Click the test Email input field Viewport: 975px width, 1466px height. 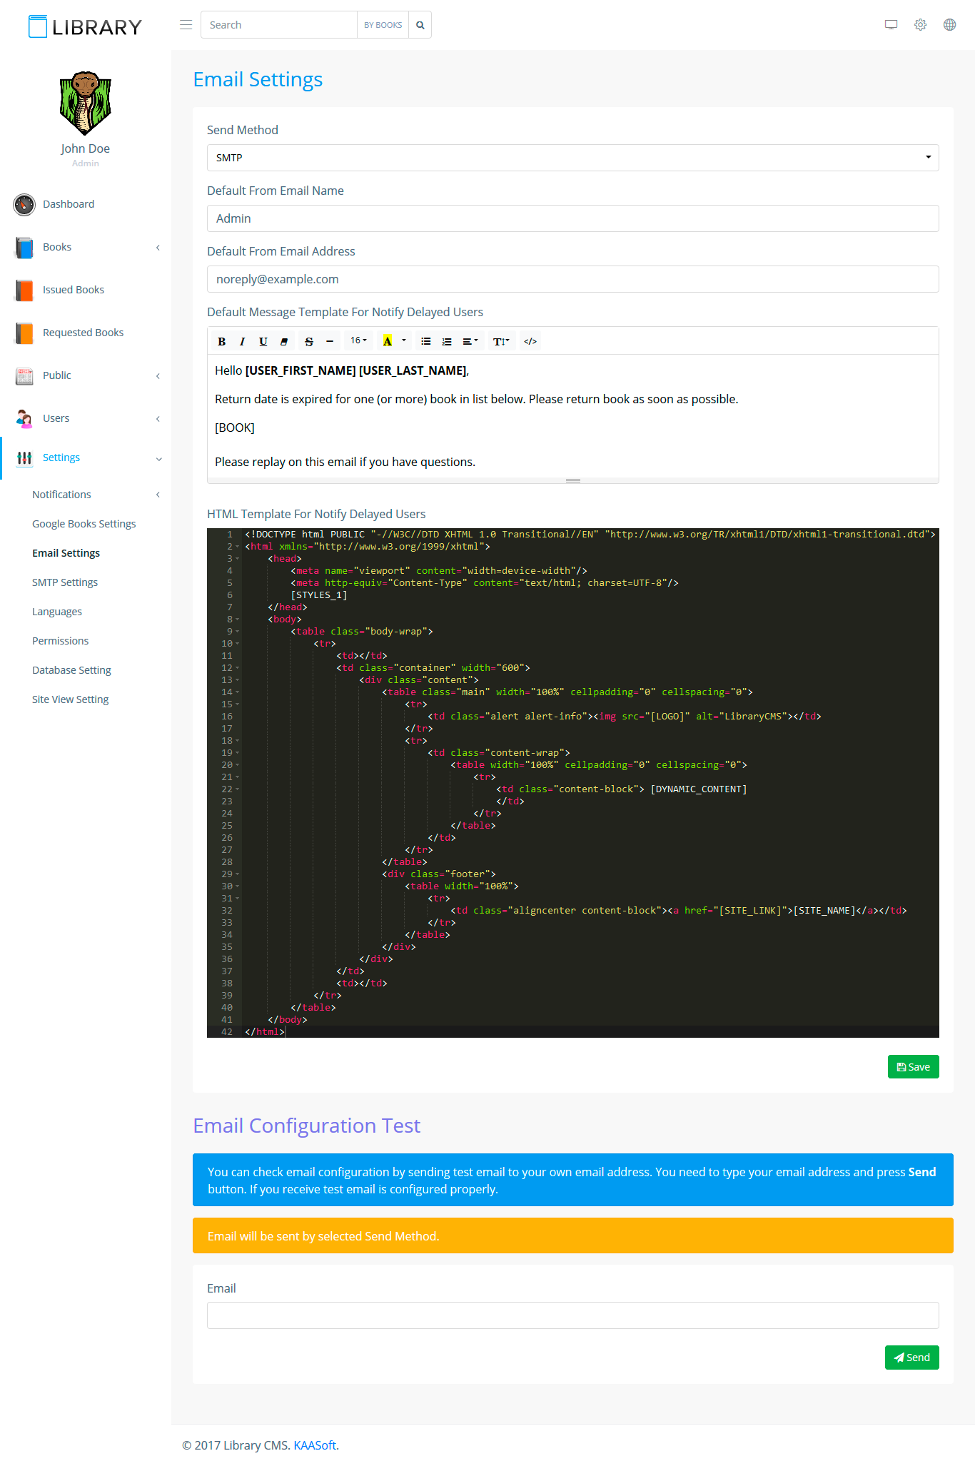[x=572, y=1315]
